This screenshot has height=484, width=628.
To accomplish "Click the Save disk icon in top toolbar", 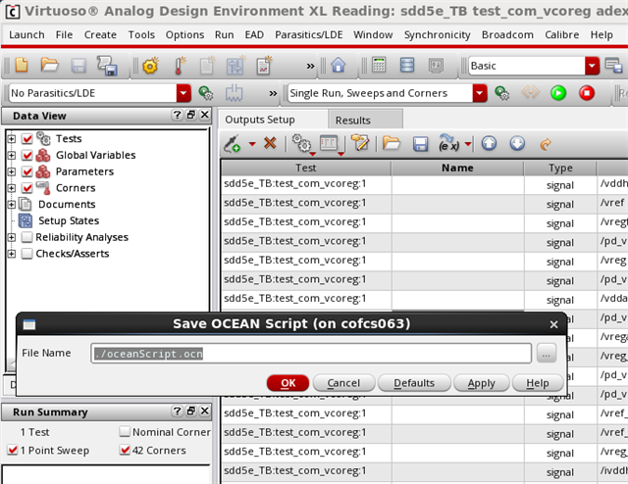I will pyautogui.click(x=78, y=66).
